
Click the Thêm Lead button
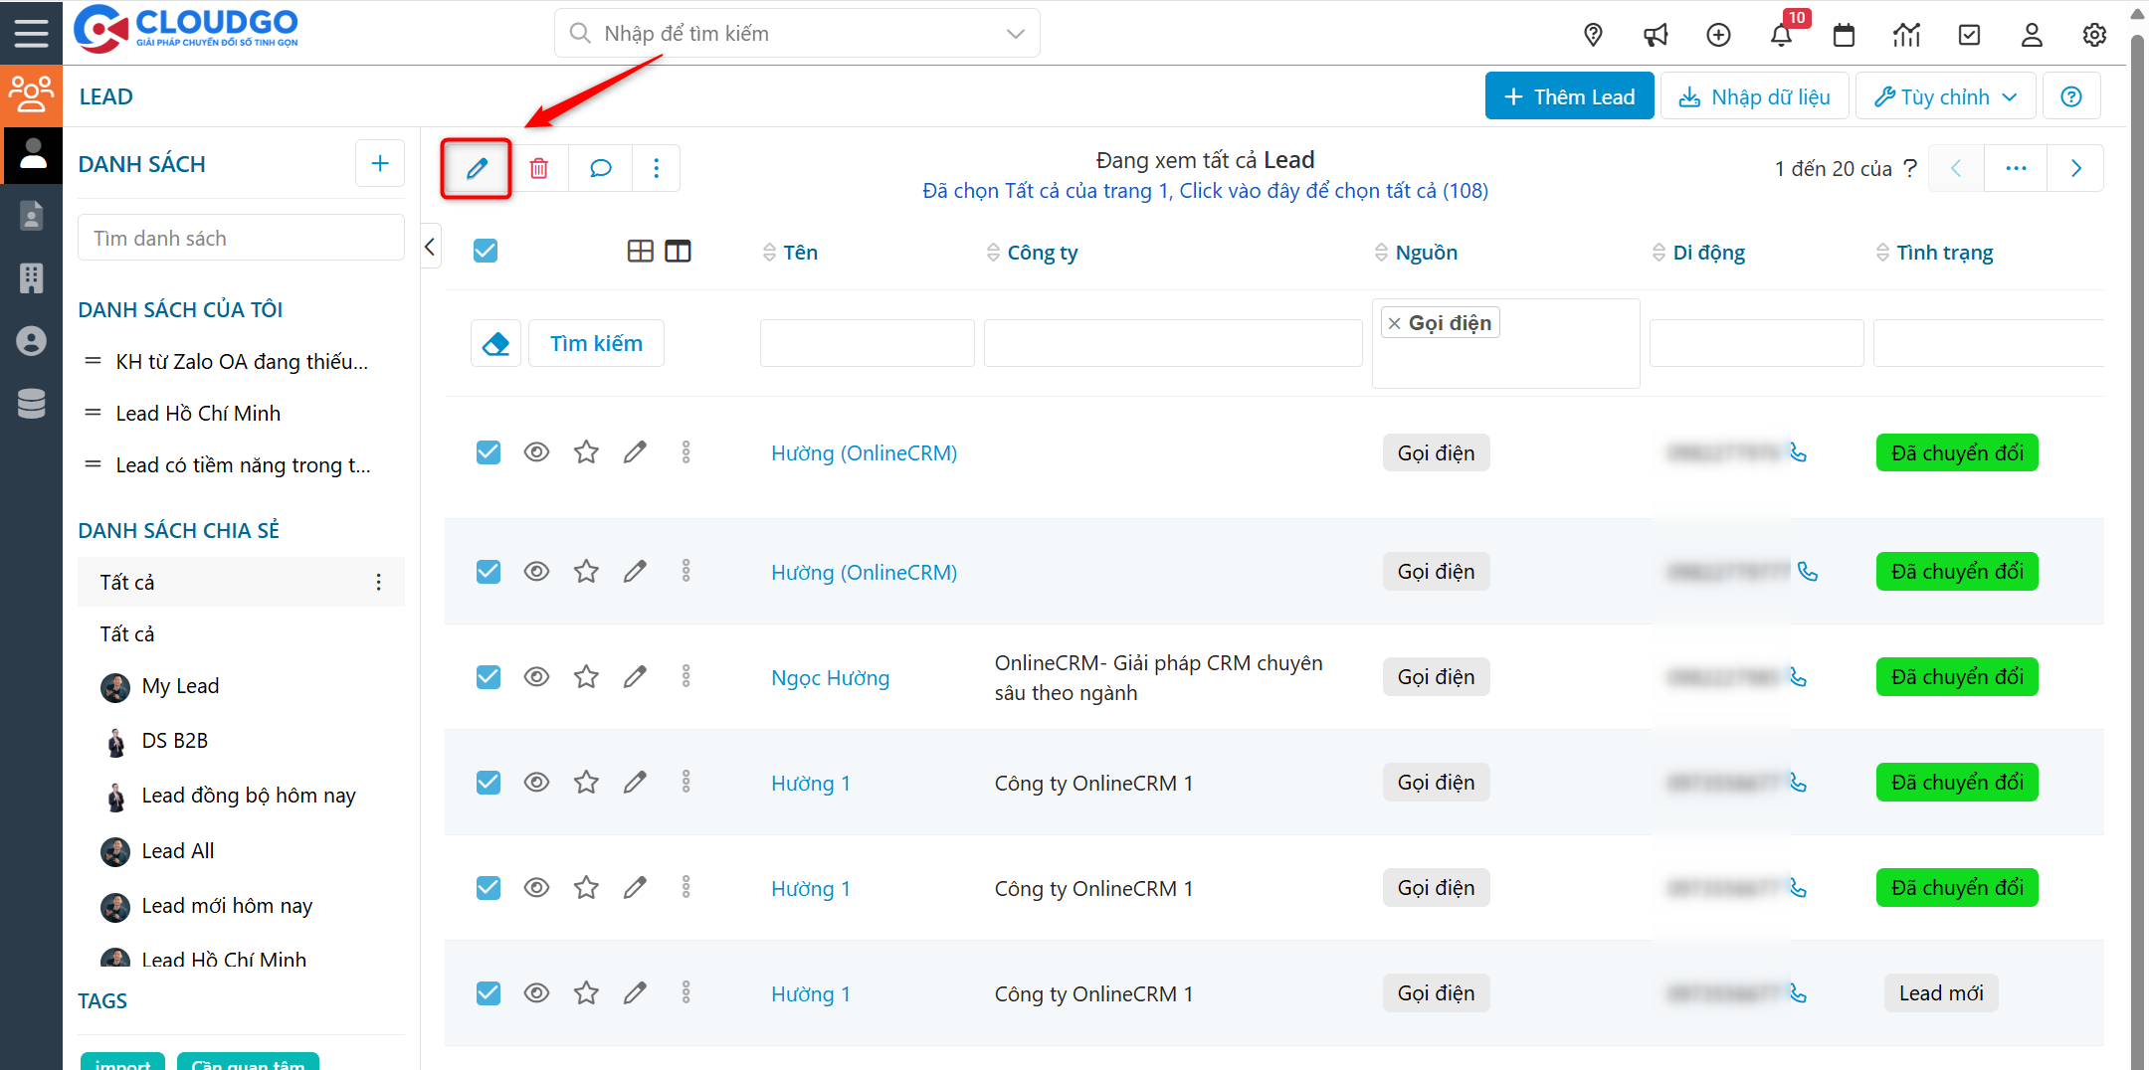click(x=1569, y=96)
